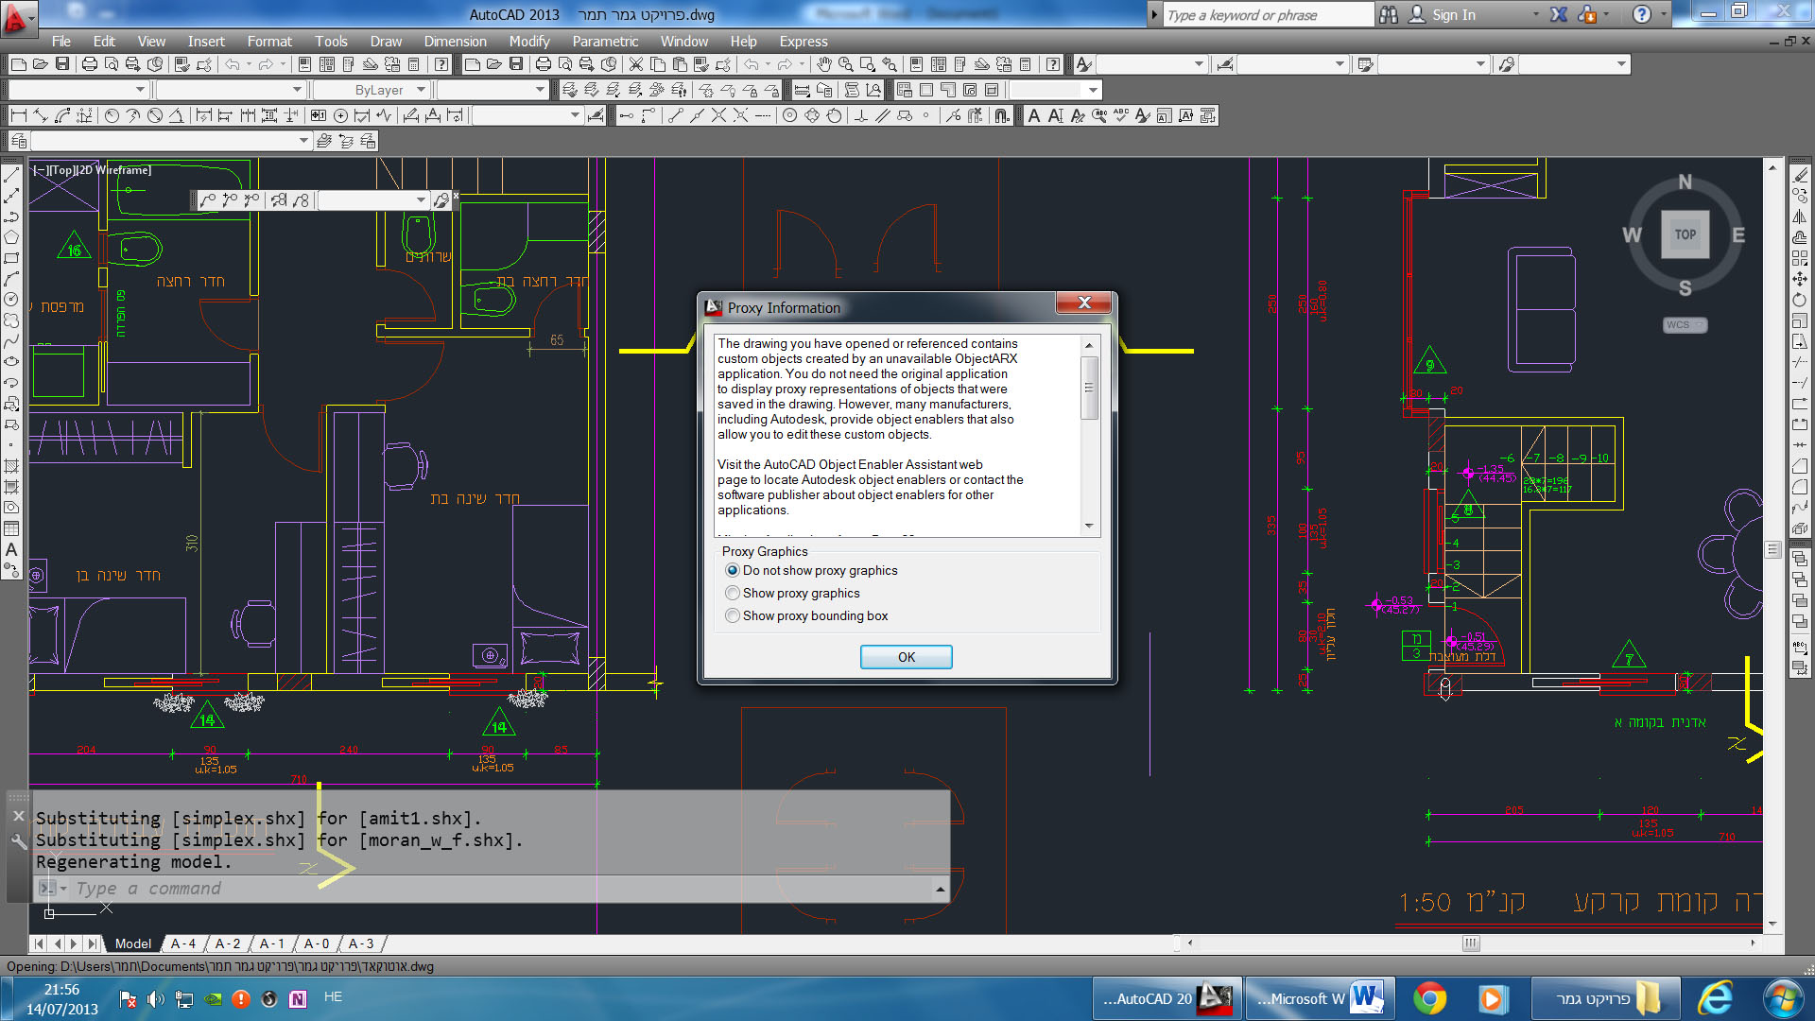This screenshot has width=1815, height=1021.
Task: Select the Linear dimension tool
Action: click(x=18, y=115)
